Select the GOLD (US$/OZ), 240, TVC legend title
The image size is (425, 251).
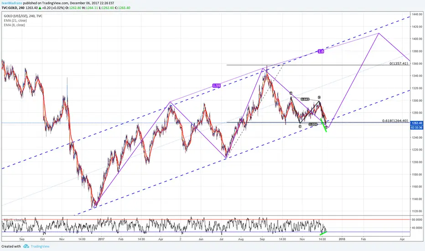click(23, 16)
